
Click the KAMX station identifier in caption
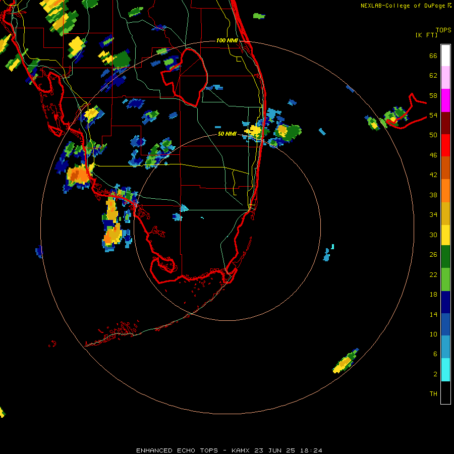point(240,450)
